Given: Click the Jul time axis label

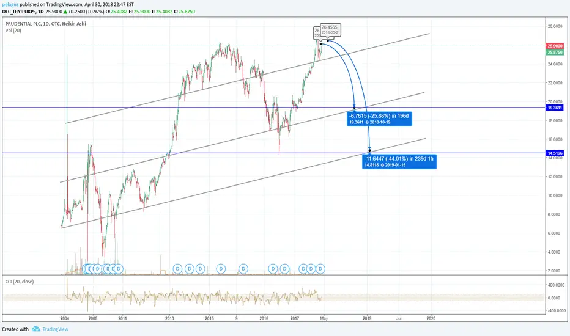Looking at the screenshot, I should 399,318.
